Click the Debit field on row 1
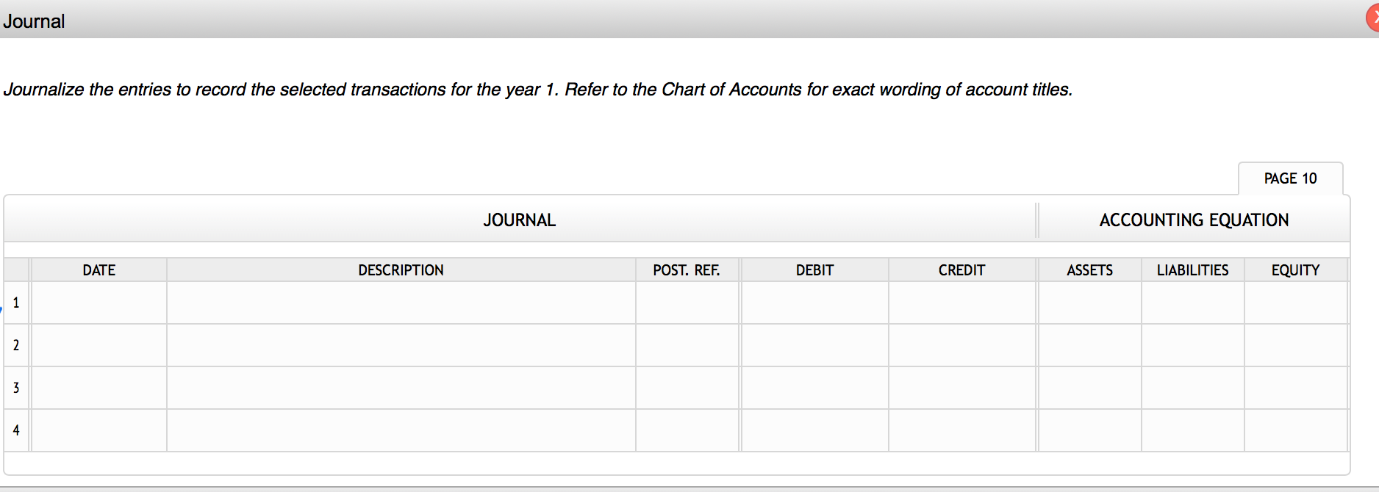This screenshot has width=1379, height=492. pyautogui.click(x=814, y=303)
